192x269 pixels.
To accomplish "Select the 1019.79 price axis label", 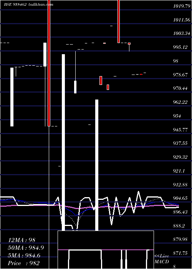I will [182, 7].
